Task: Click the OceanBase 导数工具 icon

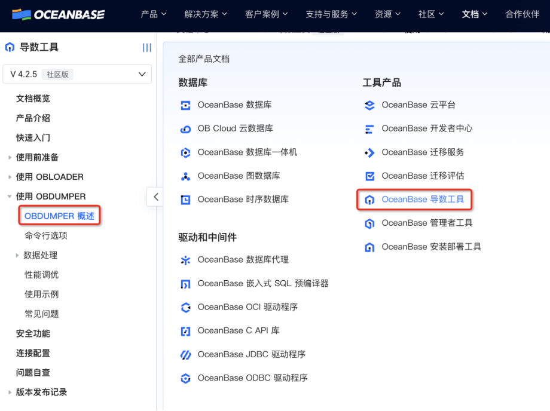Action: (x=369, y=200)
